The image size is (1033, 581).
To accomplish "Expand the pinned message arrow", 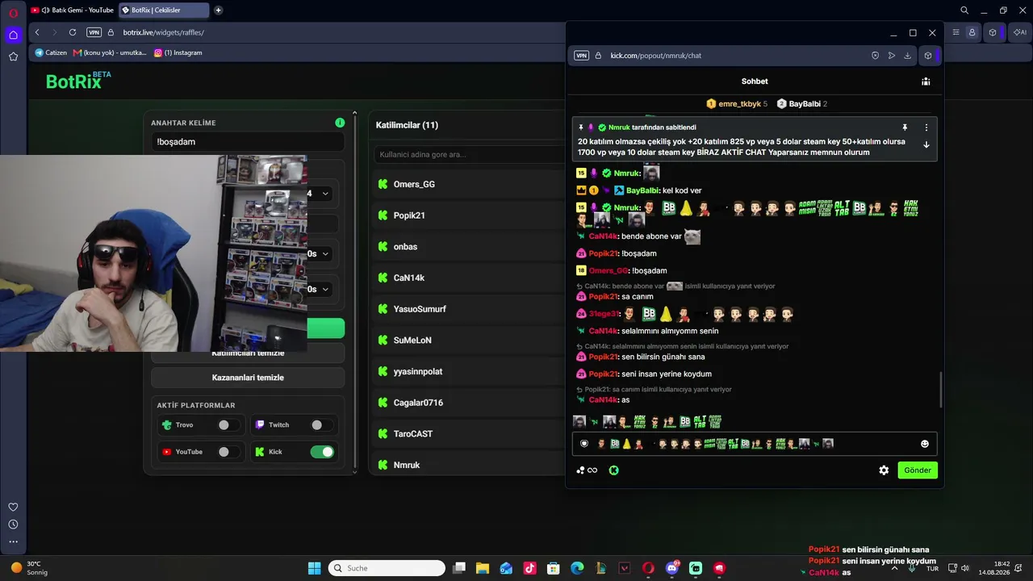I will [x=926, y=145].
